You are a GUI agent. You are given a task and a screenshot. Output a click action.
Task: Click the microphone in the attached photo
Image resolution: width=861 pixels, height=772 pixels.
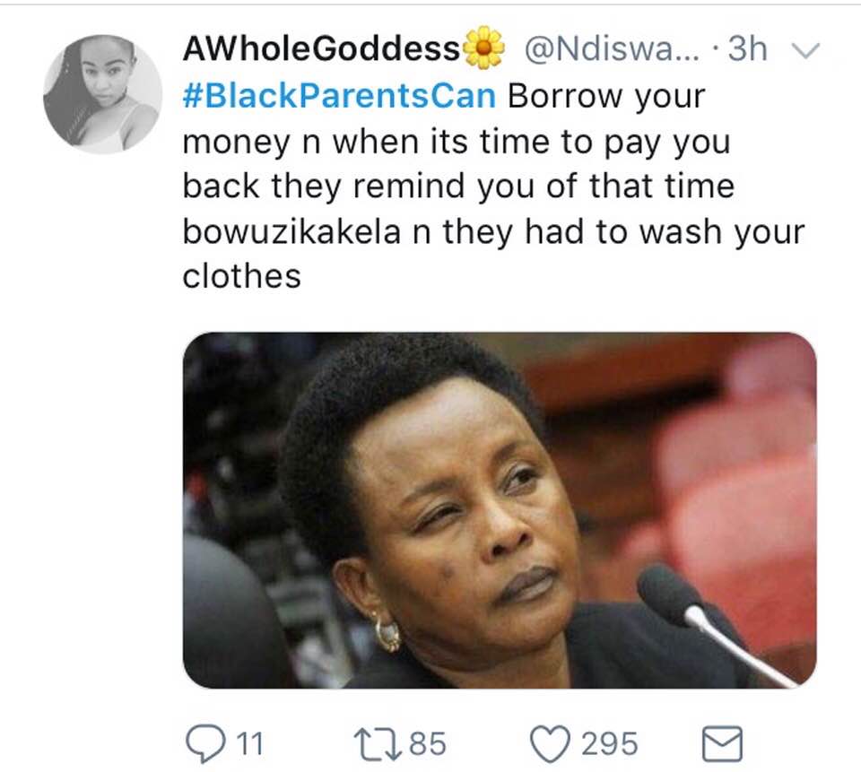(x=714, y=623)
